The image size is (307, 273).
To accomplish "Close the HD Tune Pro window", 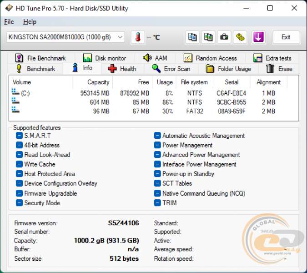I will pyautogui.click(x=294, y=8).
